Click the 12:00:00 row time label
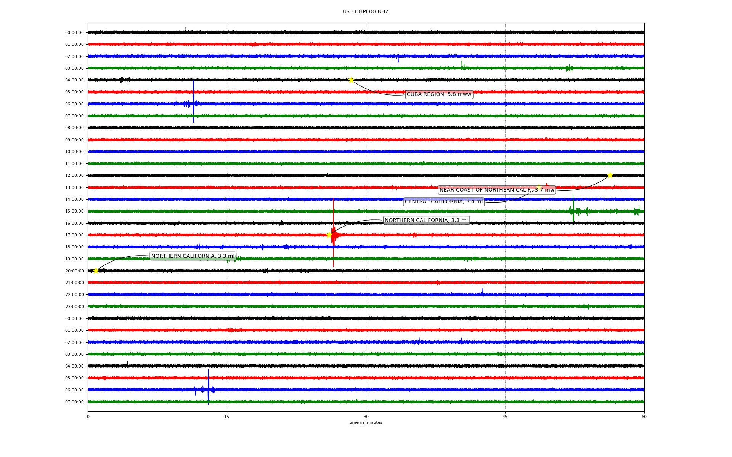 [x=74, y=176]
